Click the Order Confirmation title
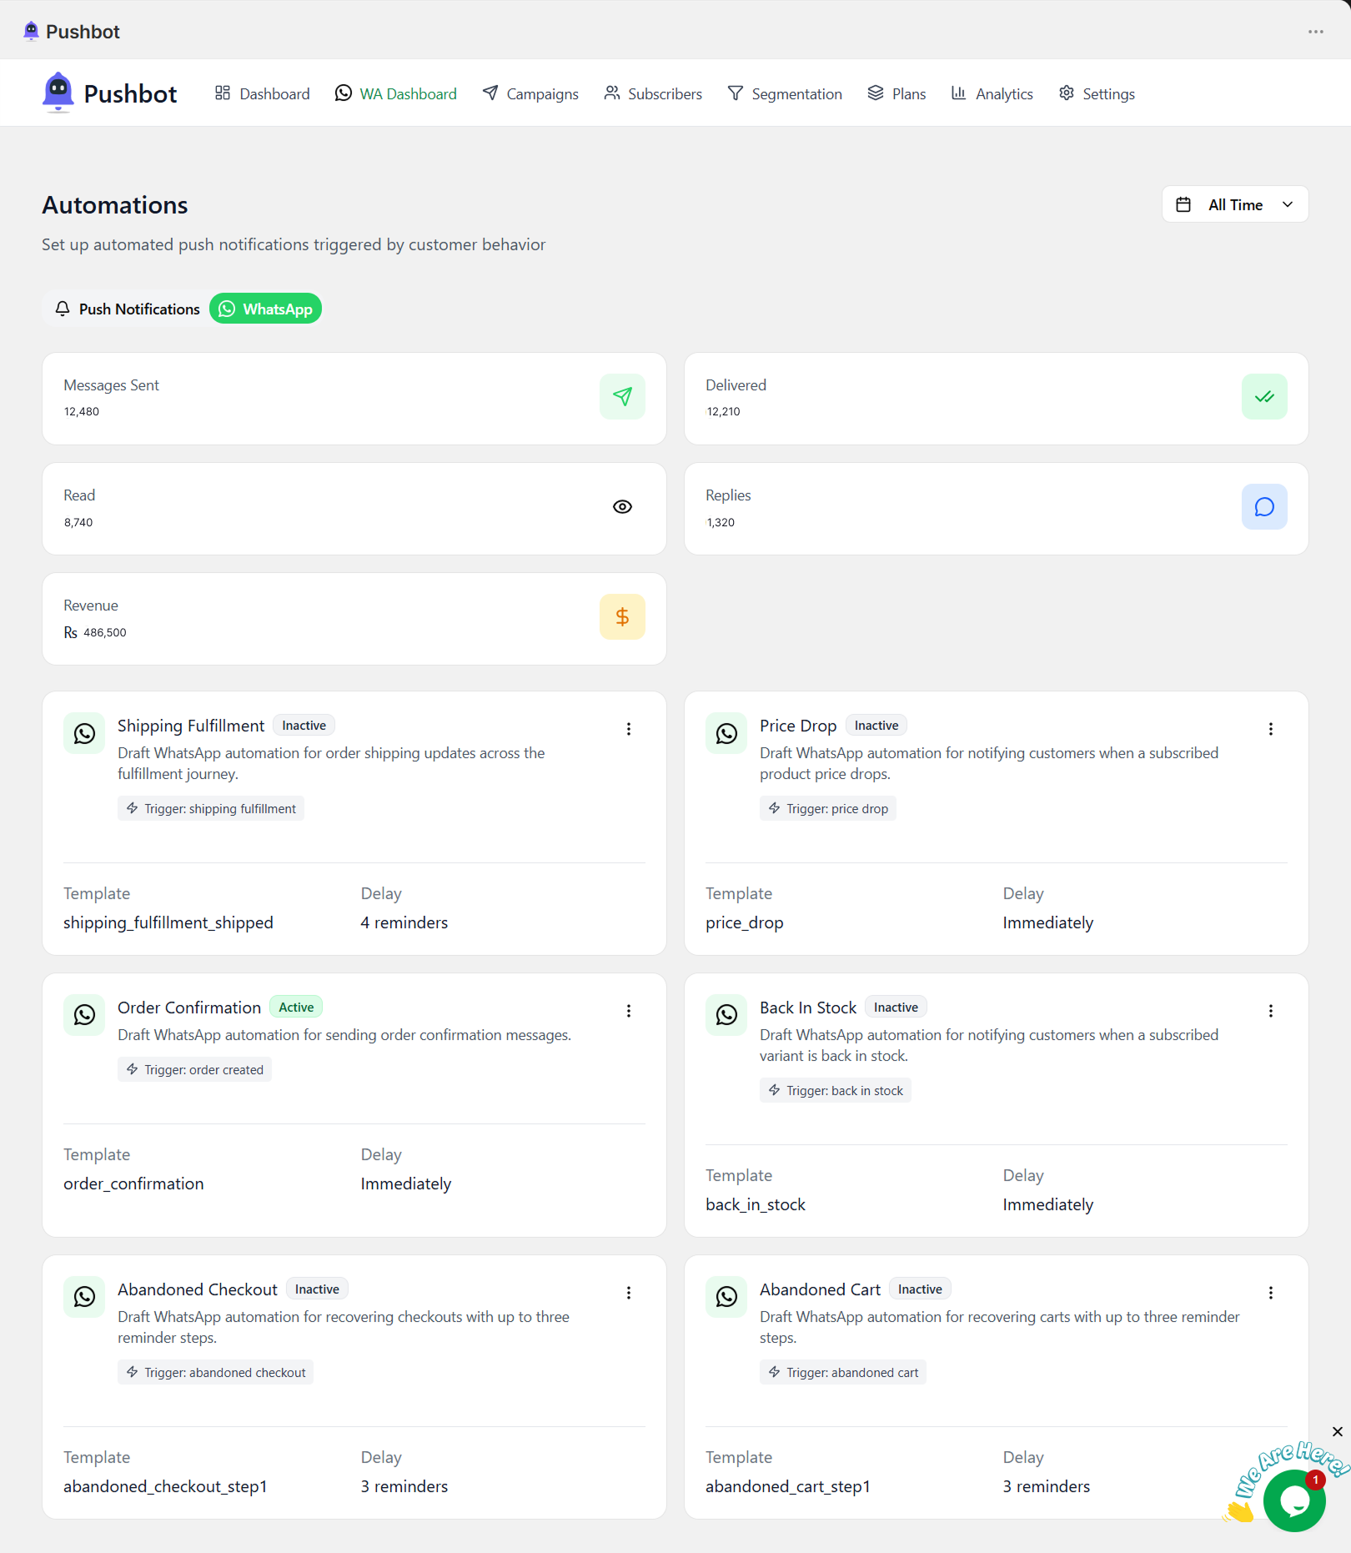Image resolution: width=1351 pixels, height=1553 pixels. [x=189, y=1008]
